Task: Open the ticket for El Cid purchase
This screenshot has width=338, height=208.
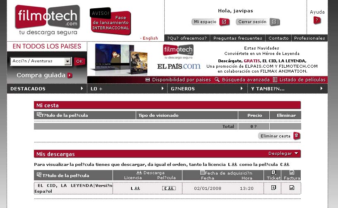Action: [273, 188]
